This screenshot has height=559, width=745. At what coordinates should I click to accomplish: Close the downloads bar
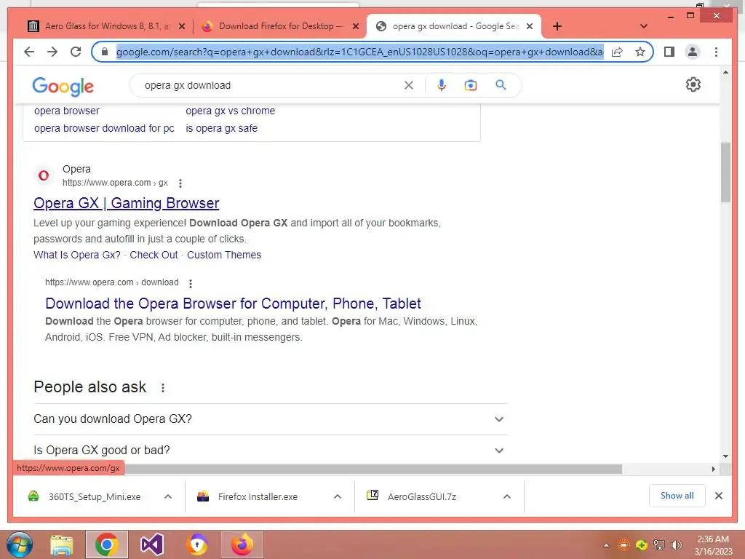tap(719, 496)
